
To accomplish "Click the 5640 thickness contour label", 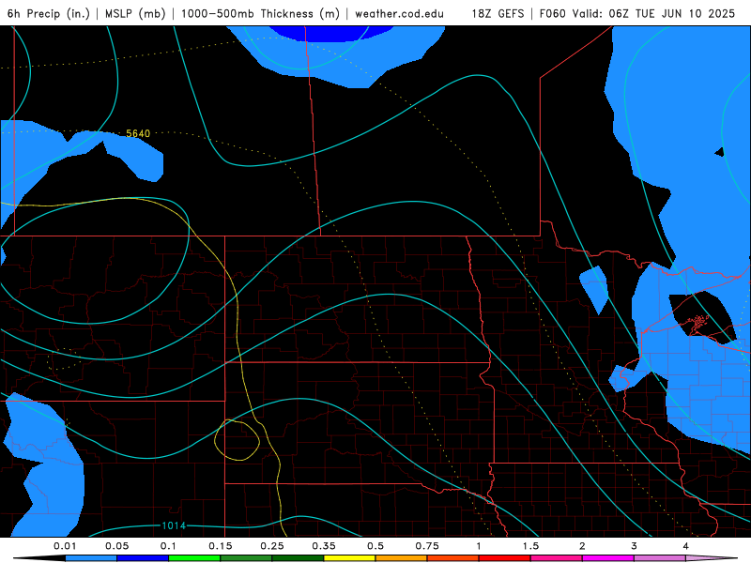I will (x=138, y=133).
